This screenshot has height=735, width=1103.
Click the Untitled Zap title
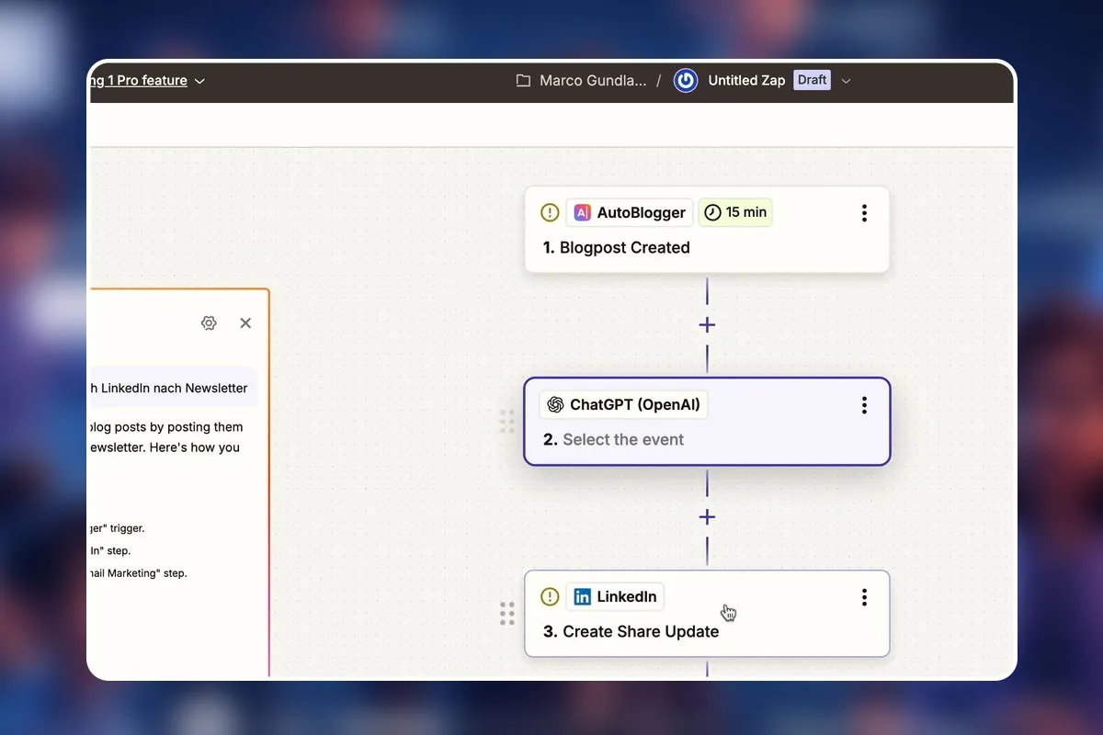746,80
